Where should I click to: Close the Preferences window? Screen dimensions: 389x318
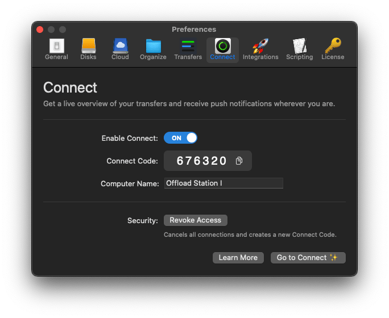(40, 30)
